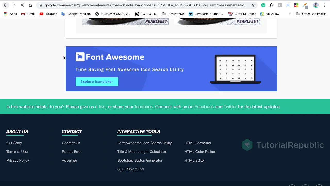This screenshot has width=330, height=186.
Task: Open the Twitter link
Action: [230, 107]
